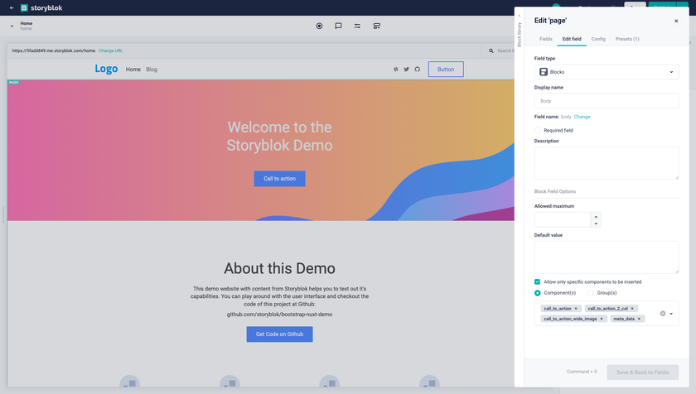Image resolution: width=696 pixels, height=394 pixels.
Task: Open Blog nav link in preview
Action: point(152,70)
